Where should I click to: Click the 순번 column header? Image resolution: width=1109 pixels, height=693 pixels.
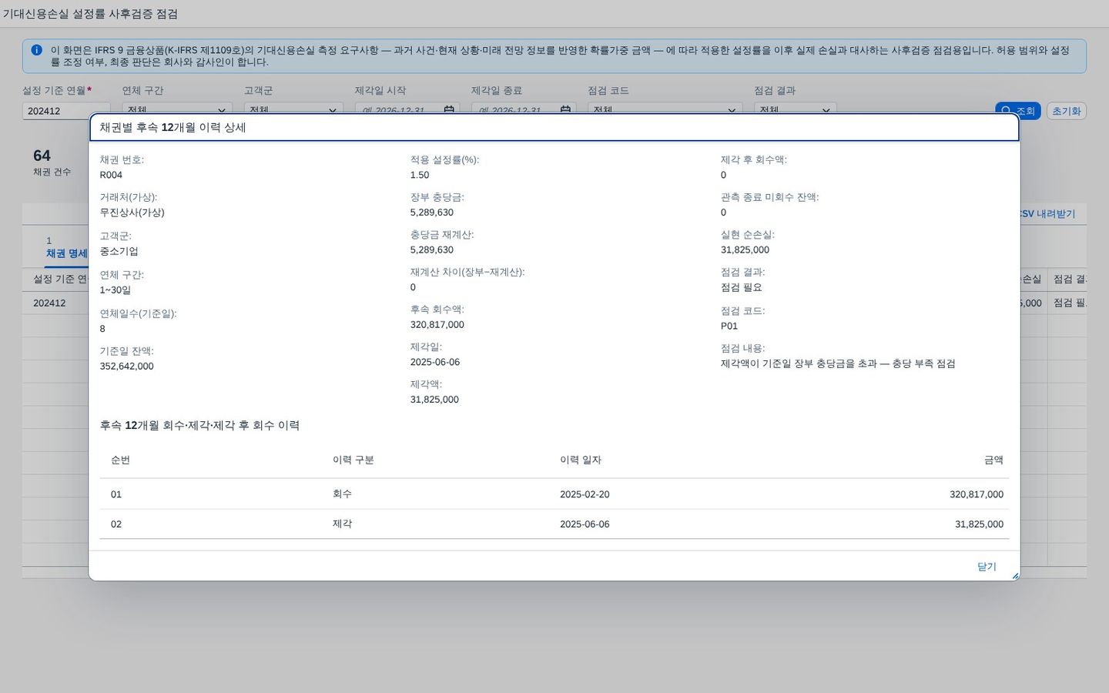click(x=121, y=460)
